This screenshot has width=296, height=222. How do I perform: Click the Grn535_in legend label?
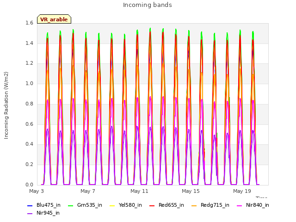click(89, 205)
